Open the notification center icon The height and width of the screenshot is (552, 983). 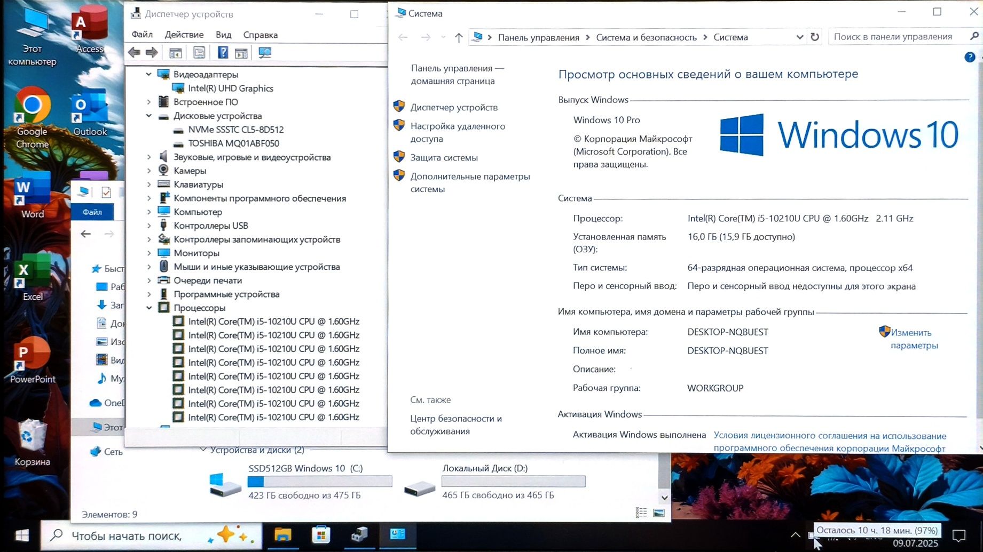point(959,535)
